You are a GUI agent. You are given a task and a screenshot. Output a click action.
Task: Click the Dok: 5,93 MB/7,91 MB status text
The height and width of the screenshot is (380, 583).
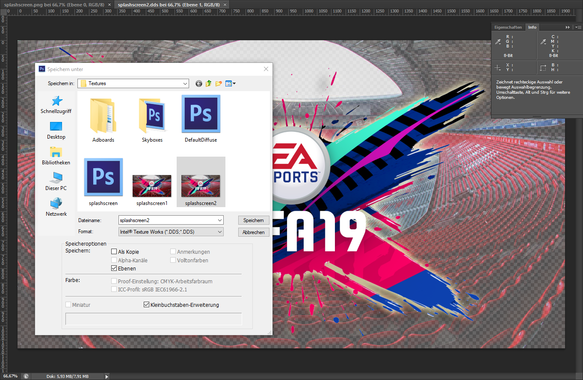[67, 376]
